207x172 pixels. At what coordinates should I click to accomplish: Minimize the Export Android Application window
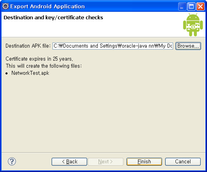(x=182, y=6)
